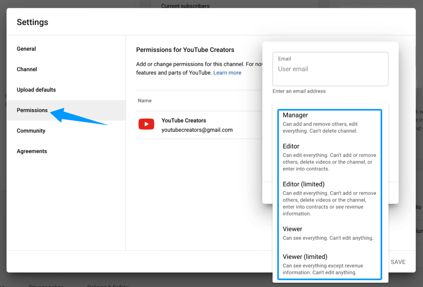Click the youtubecreators@gmail.com email text
This screenshot has height=287, width=423.
(197, 130)
